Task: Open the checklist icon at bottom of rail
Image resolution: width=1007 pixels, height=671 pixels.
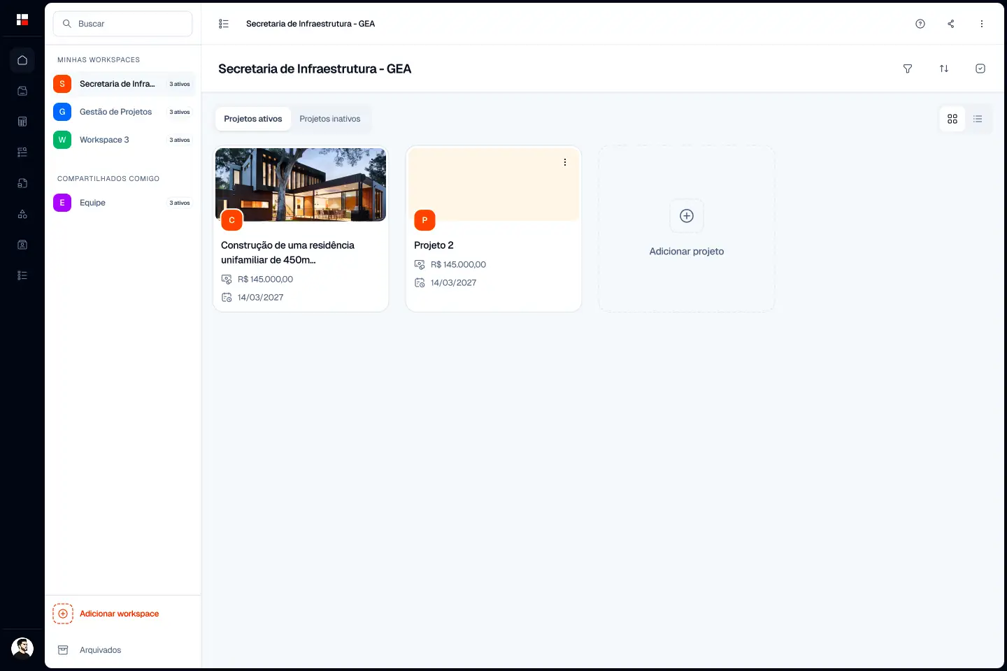Action: (22, 275)
